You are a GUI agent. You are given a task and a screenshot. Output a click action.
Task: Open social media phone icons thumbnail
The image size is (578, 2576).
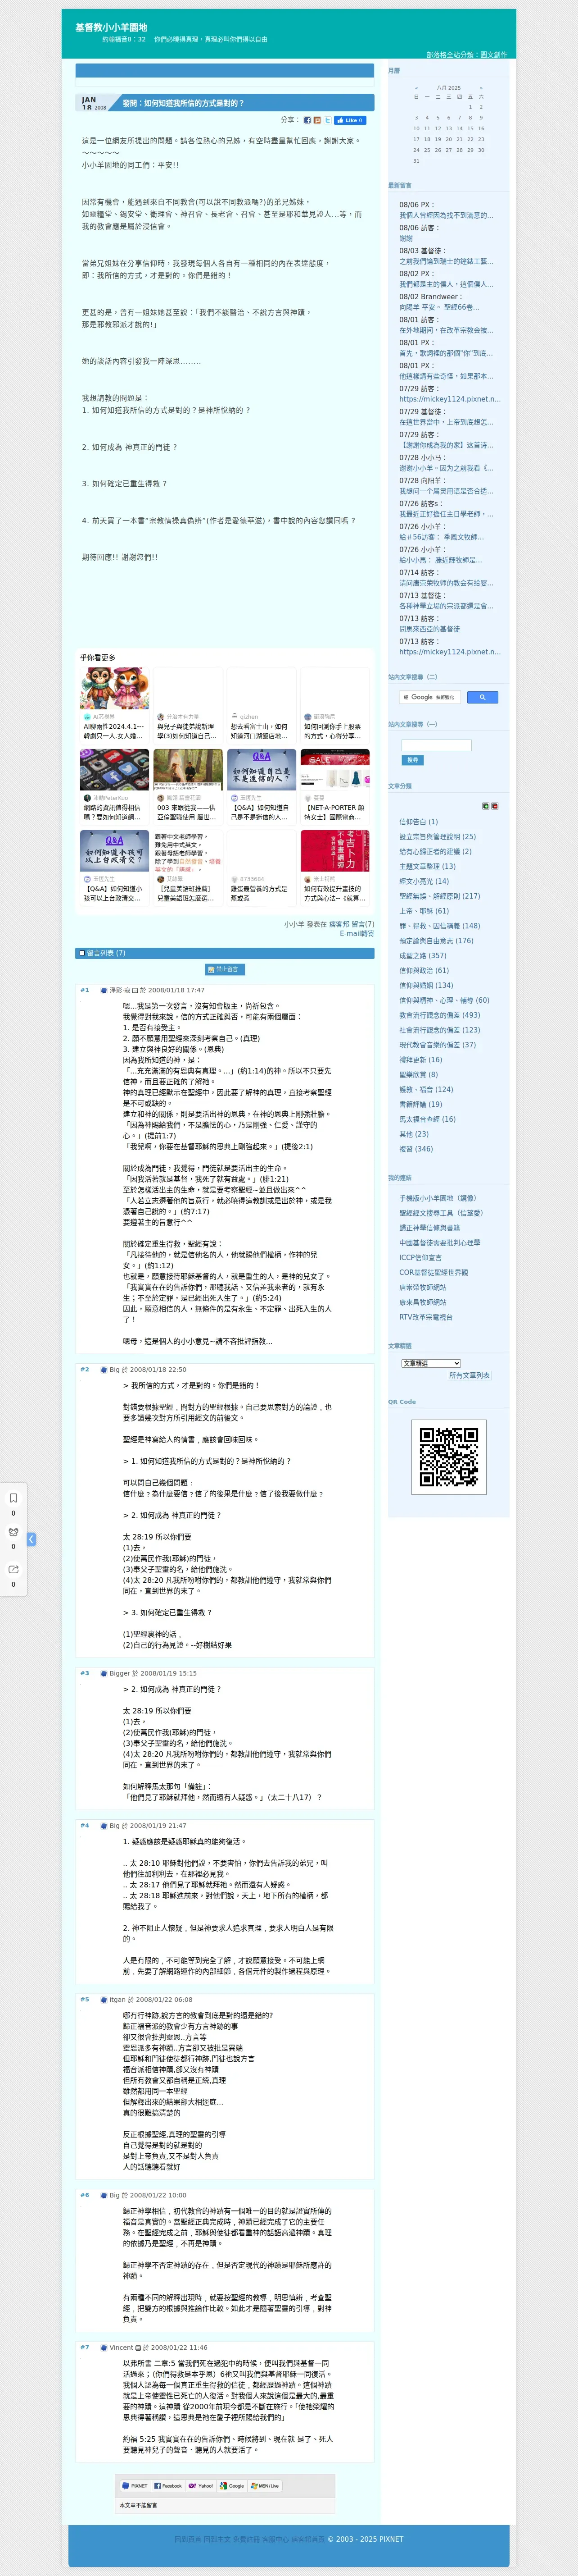115,770
